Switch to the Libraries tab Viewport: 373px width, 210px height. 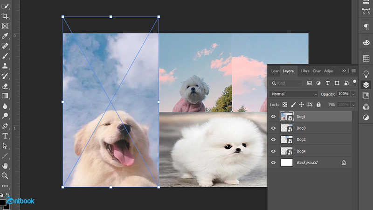305,71
